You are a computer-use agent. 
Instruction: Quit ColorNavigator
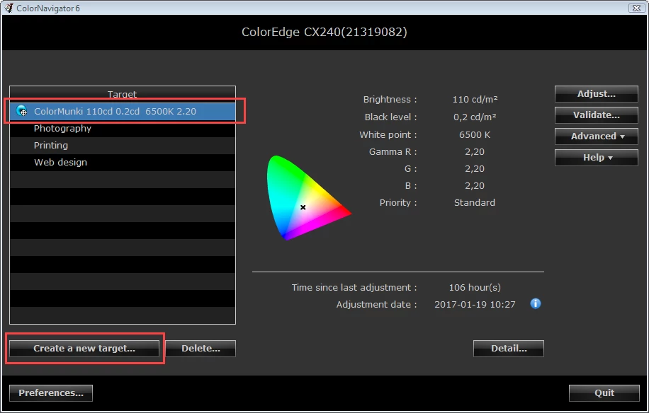click(x=604, y=393)
